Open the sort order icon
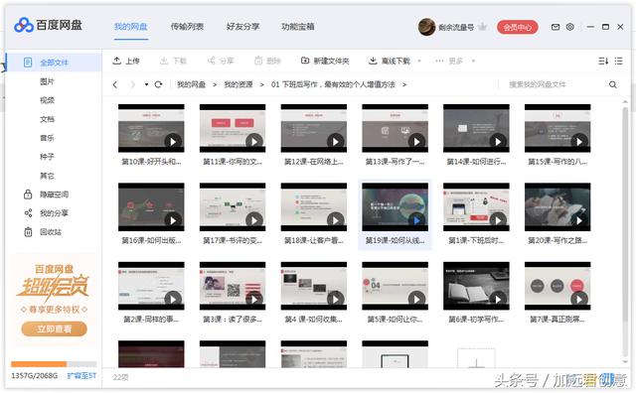Viewport: 636px width, 393px height. coord(603,61)
